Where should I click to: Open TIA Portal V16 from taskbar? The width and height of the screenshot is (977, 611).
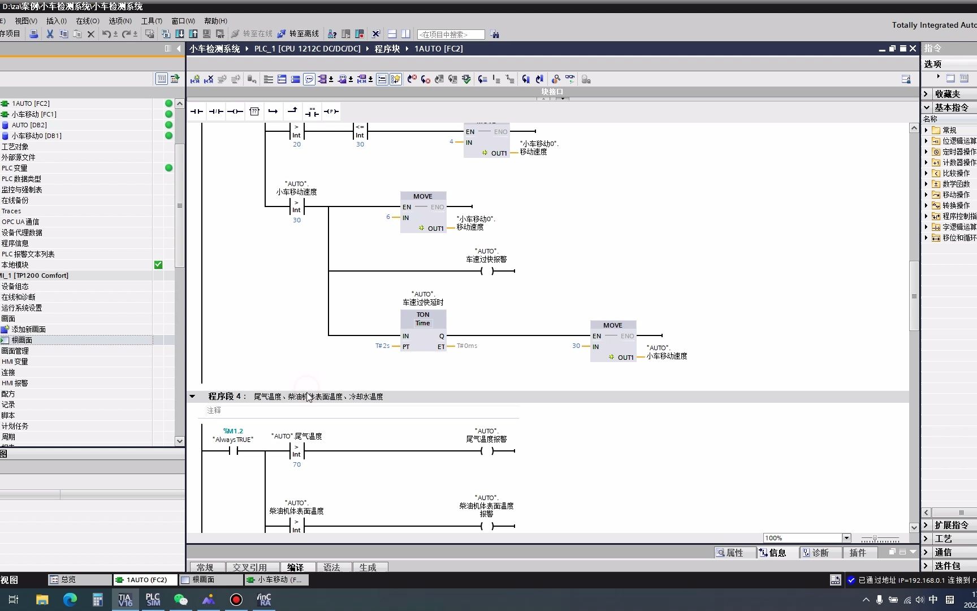pos(125,600)
